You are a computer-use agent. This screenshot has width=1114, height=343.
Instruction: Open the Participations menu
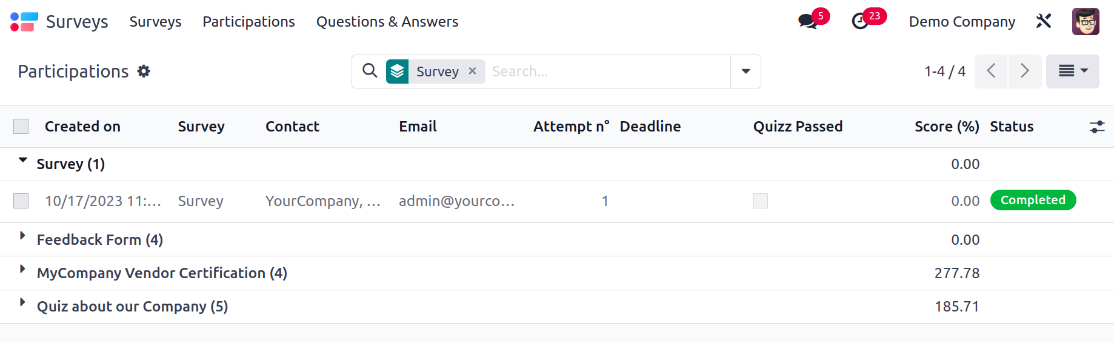tap(248, 22)
